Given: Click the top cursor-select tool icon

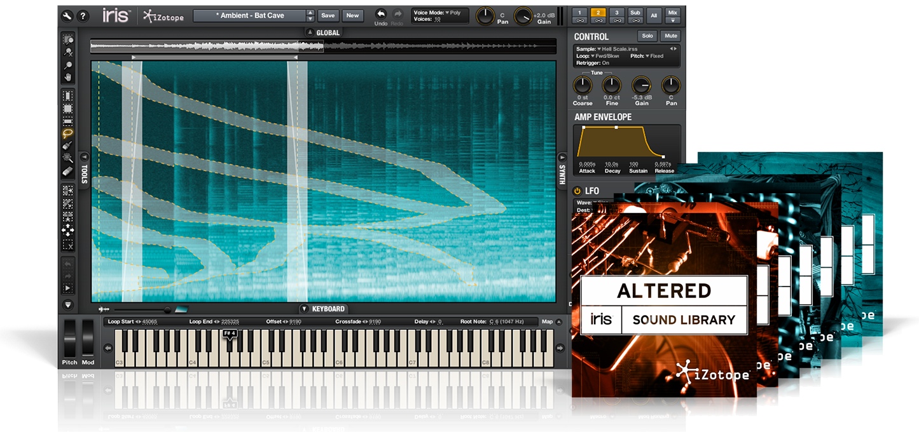Looking at the screenshot, I should pos(67,41).
